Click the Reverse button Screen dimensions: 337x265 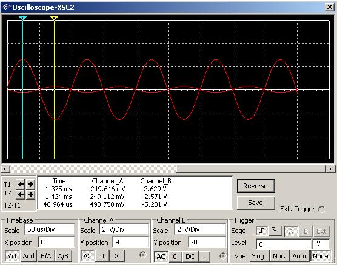[x=256, y=186]
